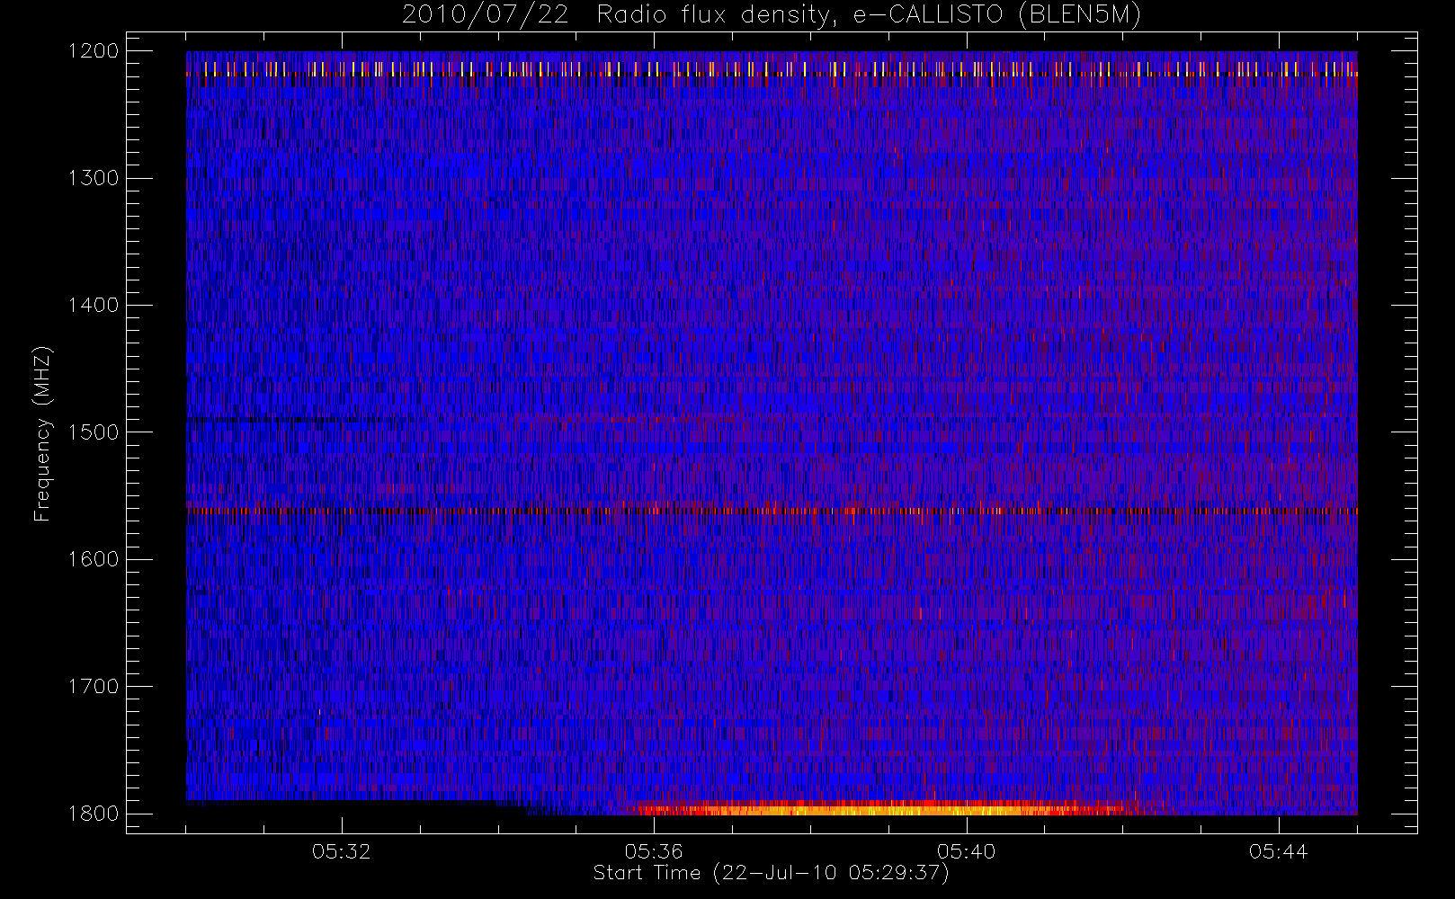The image size is (1455, 899).
Task: Click the orange interference line near 1560 MHz
Action: pos(772,511)
